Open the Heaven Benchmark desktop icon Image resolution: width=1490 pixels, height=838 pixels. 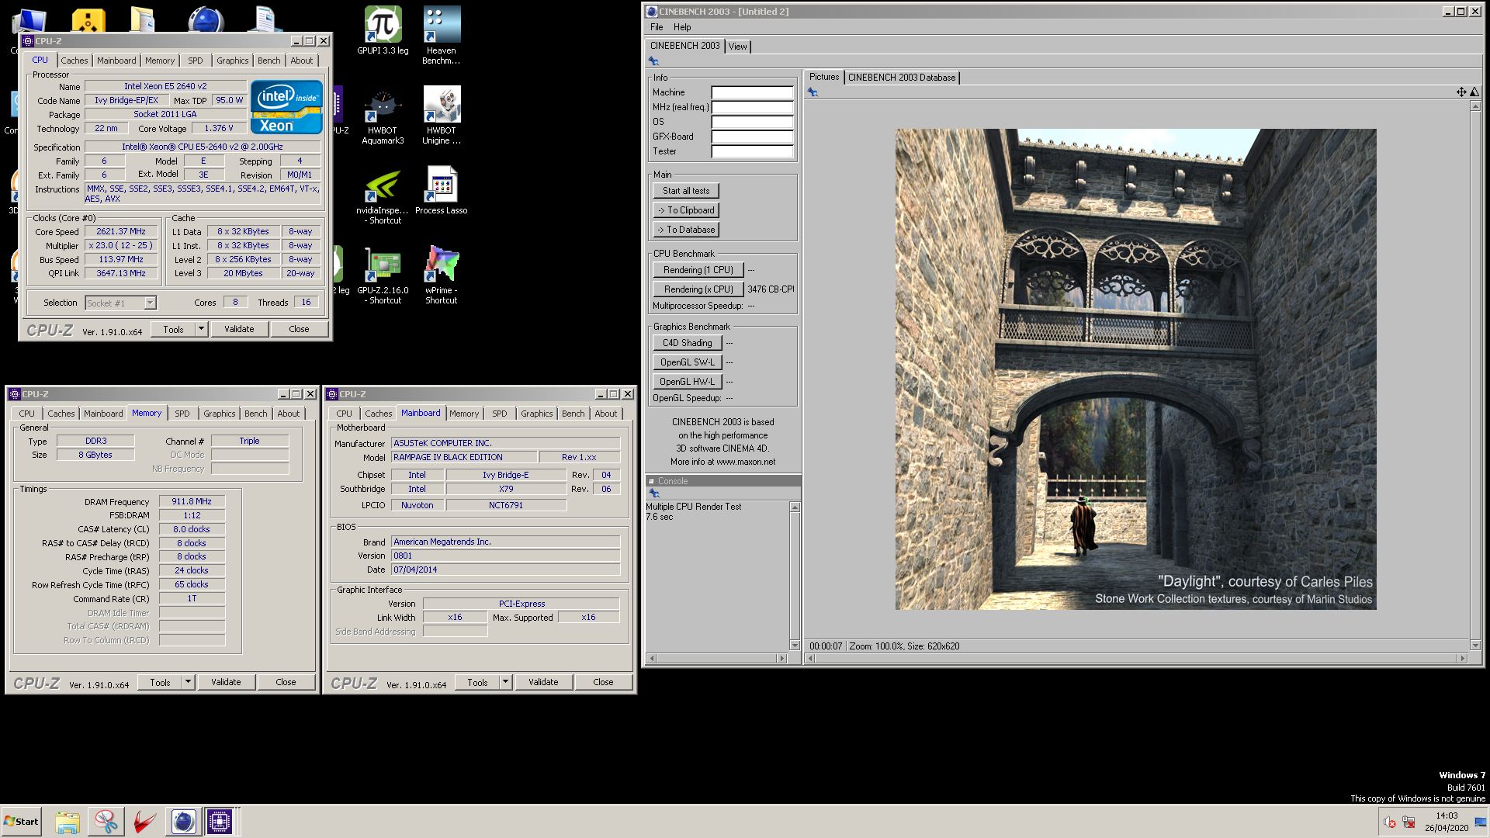[442, 36]
